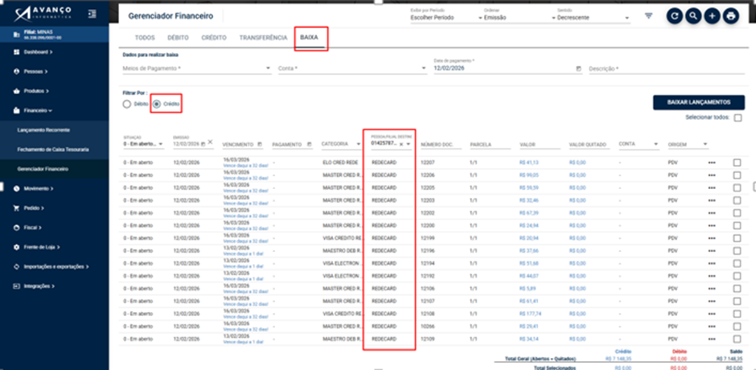Click the Filial MINAS building icon
The width and height of the screenshot is (756, 370).
17,35
